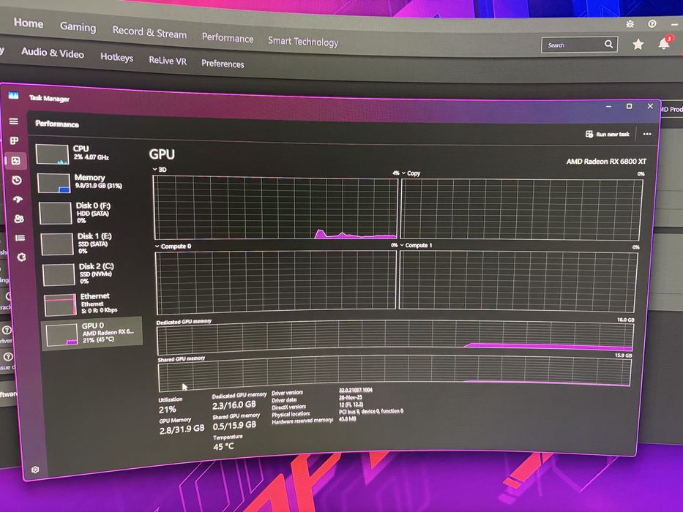Open Users icon in Task Manager sidebar
Image resolution: width=683 pixels, height=512 pixels.
point(19,219)
